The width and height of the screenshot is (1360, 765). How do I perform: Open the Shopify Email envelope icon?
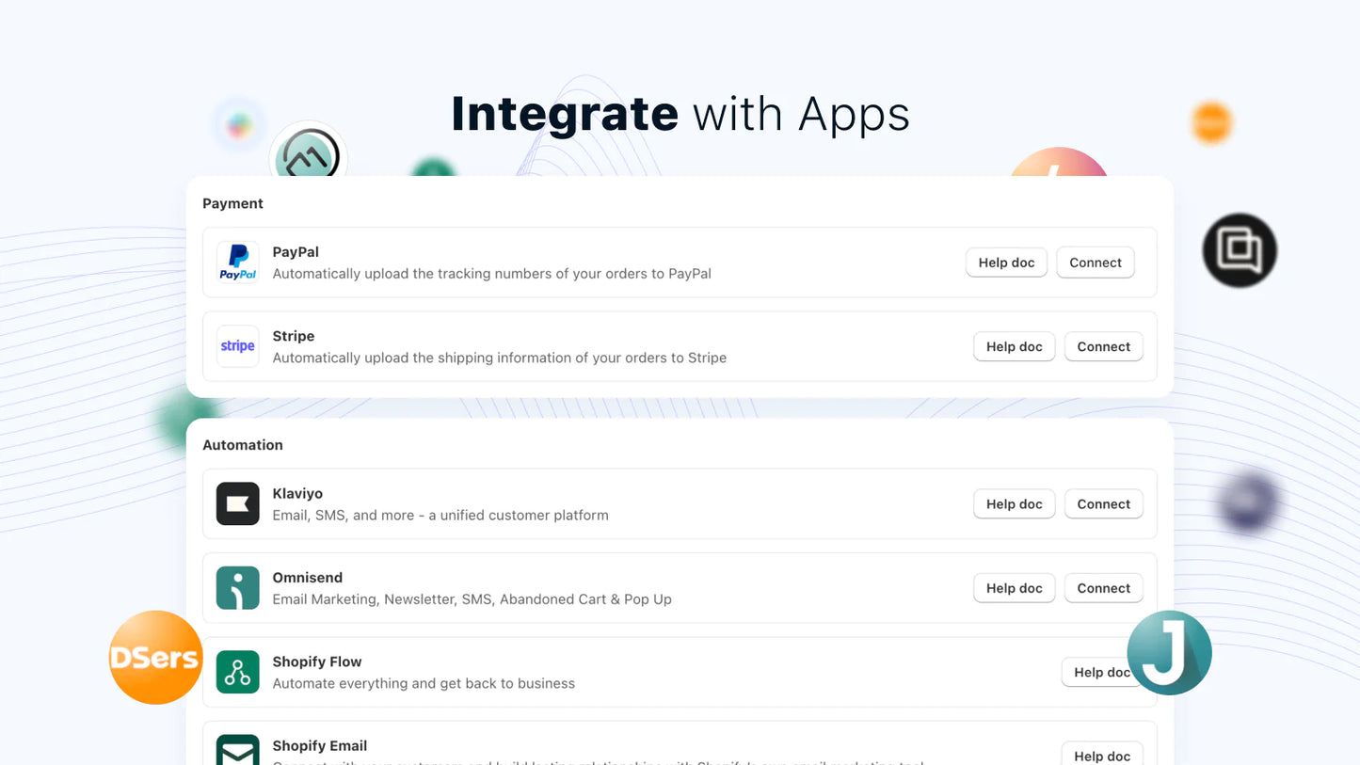click(237, 751)
